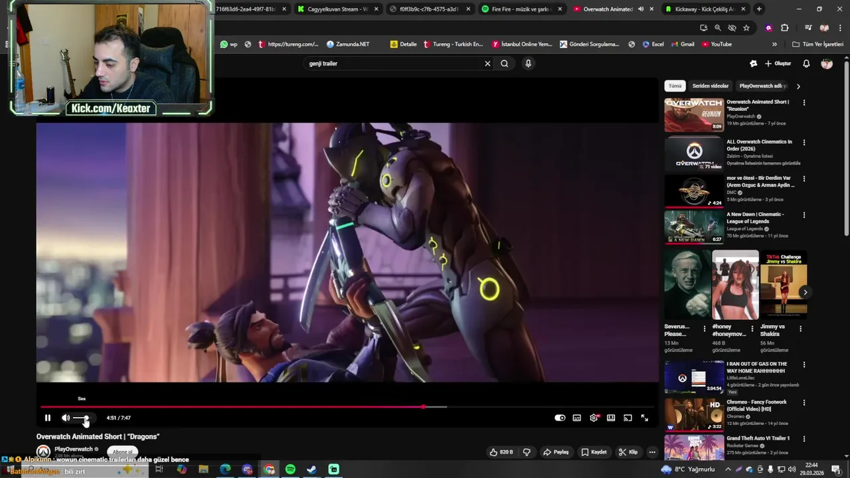850x478 pixels.
Task: Cast video to a TV device
Action: 628,418
